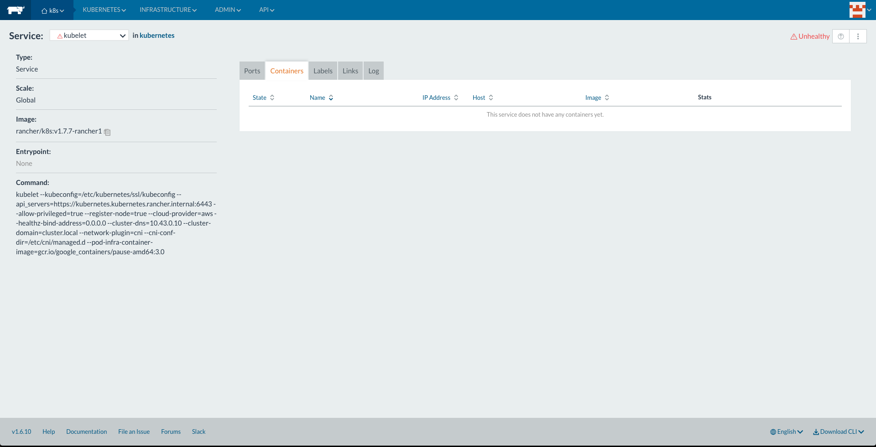The image size is (876, 447).
Task: Click the Entrypoint value None
Action: click(x=24, y=164)
